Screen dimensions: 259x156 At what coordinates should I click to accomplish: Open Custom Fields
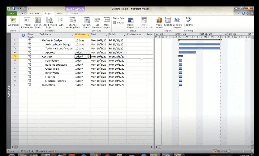[x=38, y=23]
